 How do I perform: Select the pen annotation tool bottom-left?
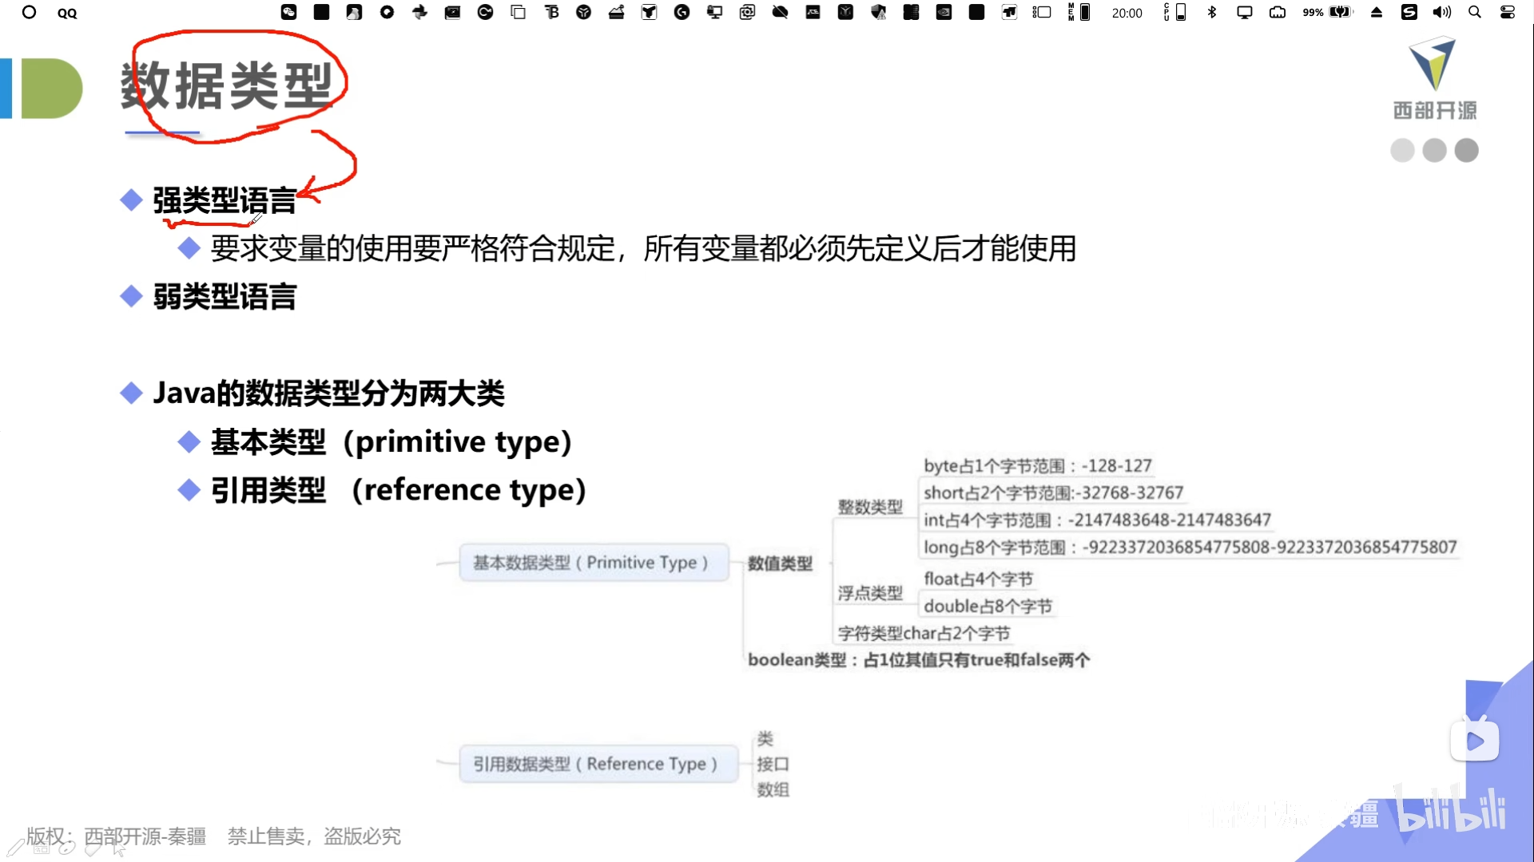15,848
